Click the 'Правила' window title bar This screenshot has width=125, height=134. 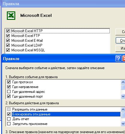pyautogui.click(x=63, y=4)
